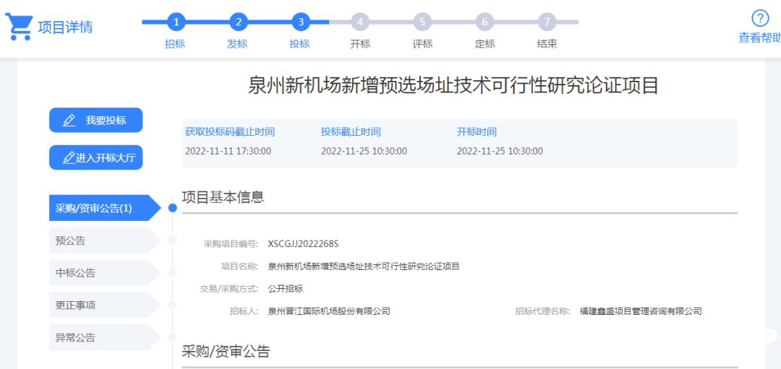Click the 评标 step label

coord(422,44)
